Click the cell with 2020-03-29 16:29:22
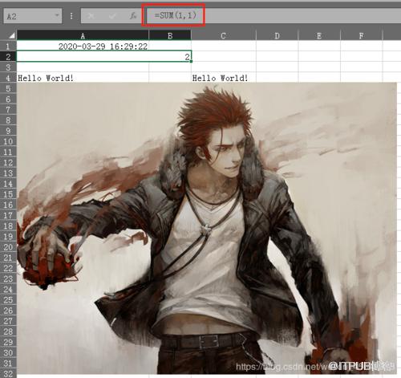The width and height of the screenshot is (401, 378). point(83,46)
